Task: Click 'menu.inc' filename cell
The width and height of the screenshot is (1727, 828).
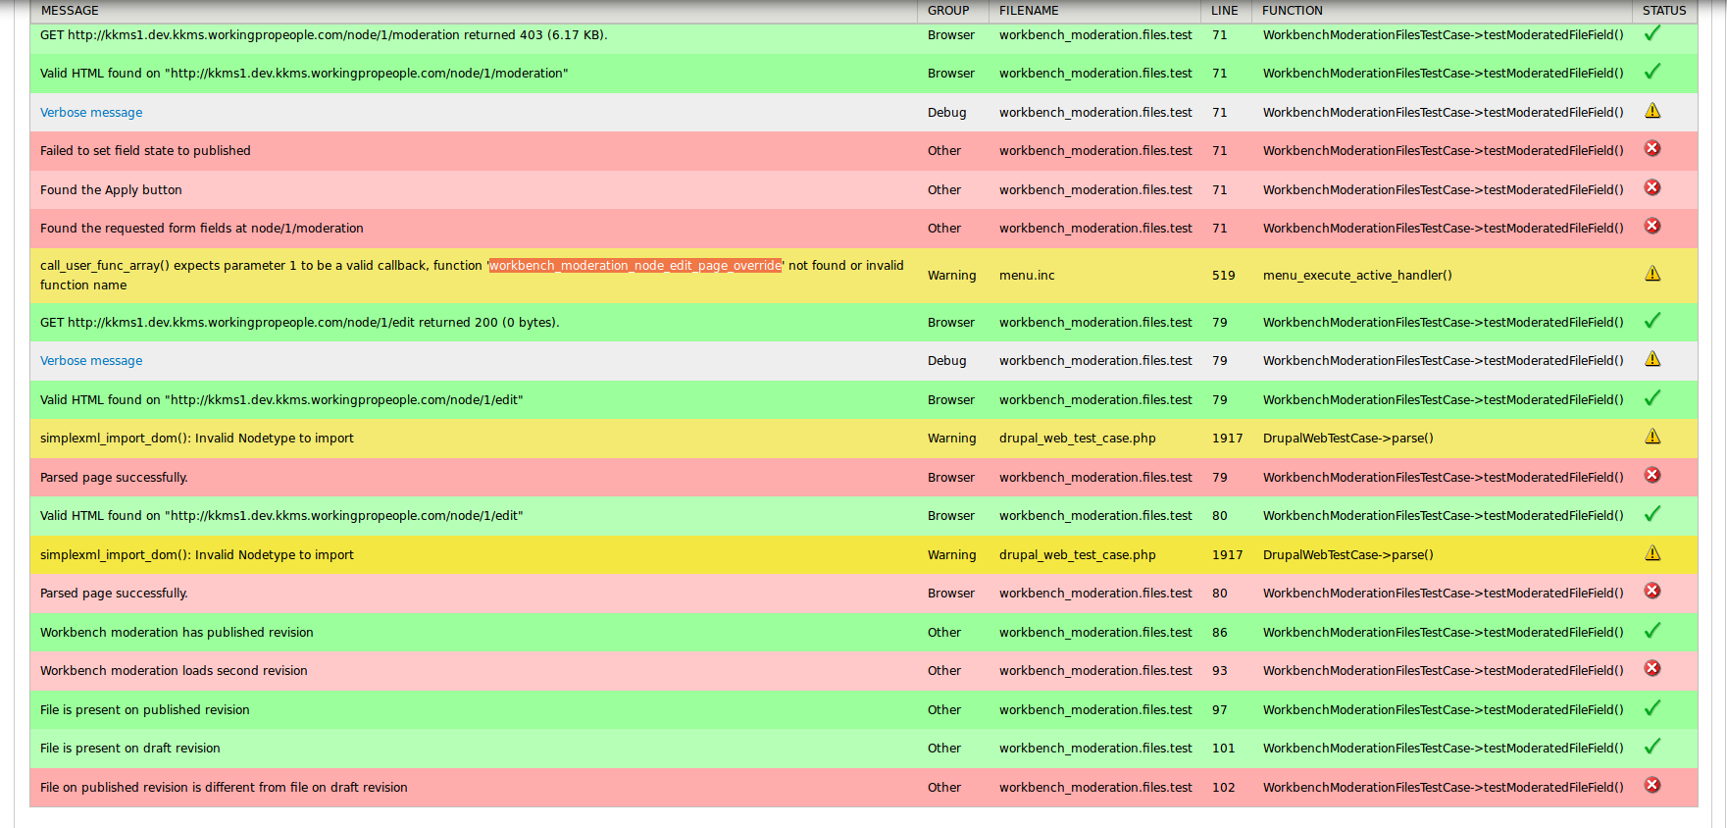Action: tap(1027, 276)
